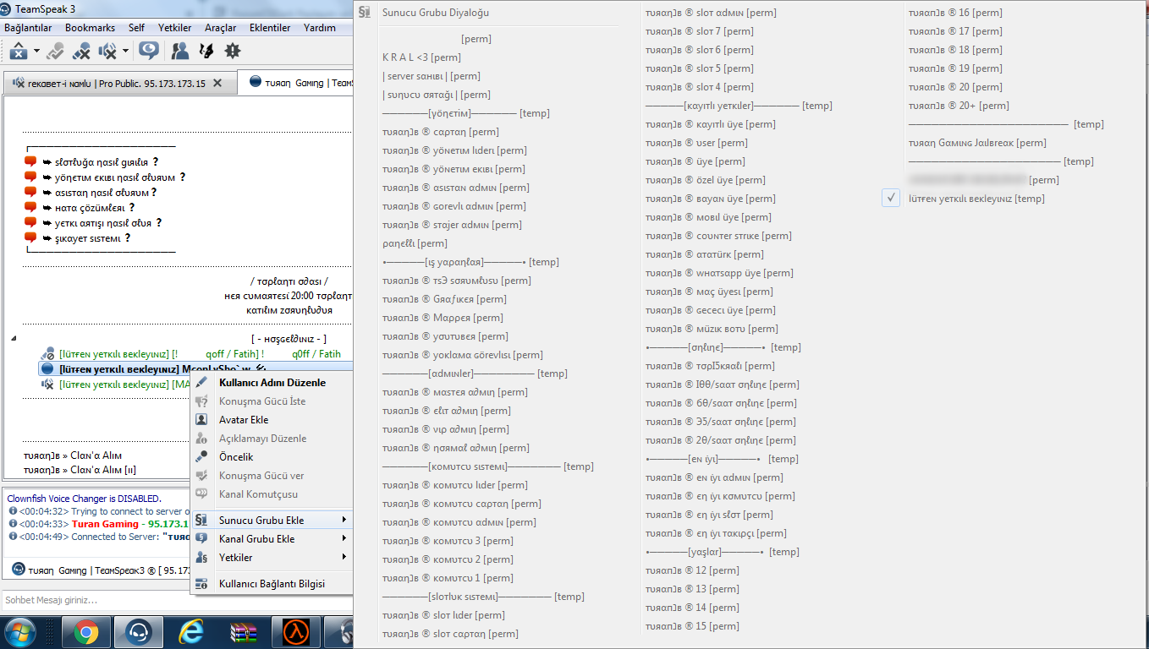Viewport: 1149px width, 649px height.
Task: Switch to the Turan Gaming server tab
Action: coord(295,83)
